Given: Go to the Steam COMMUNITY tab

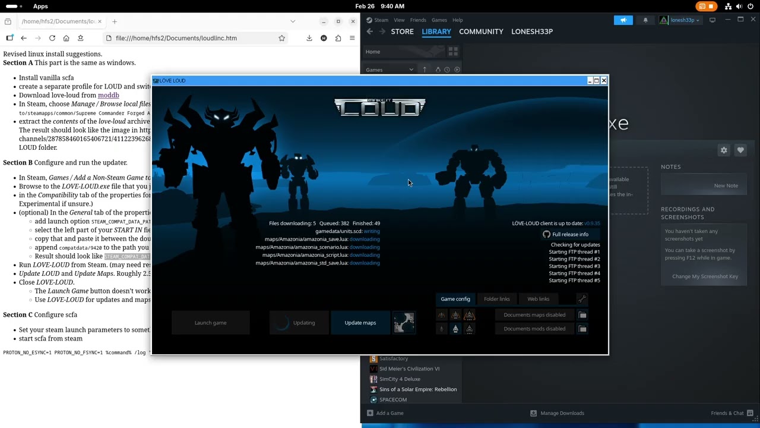Looking at the screenshot, I should [x=481, y=32].
